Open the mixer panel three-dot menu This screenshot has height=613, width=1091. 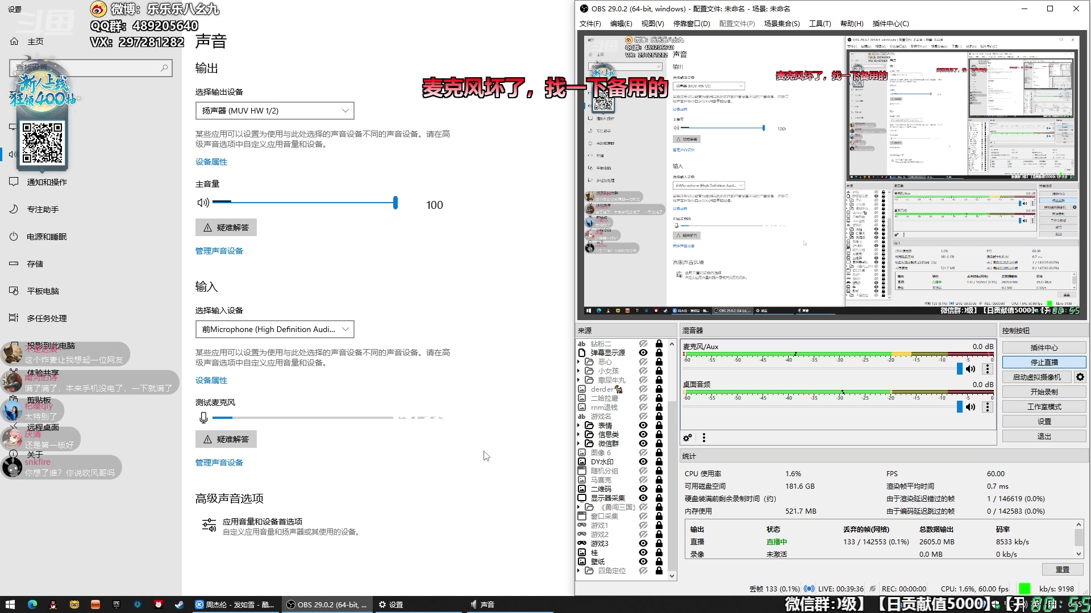pyautogui.click(x=704, y=438)
